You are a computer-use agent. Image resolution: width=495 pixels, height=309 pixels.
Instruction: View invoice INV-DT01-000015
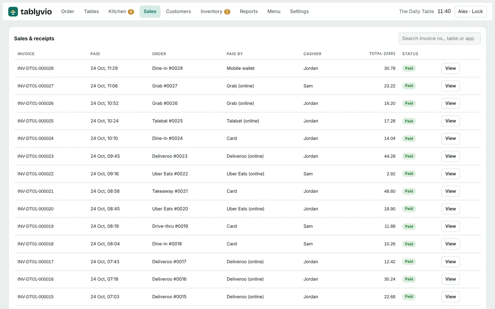pos(450,297)
